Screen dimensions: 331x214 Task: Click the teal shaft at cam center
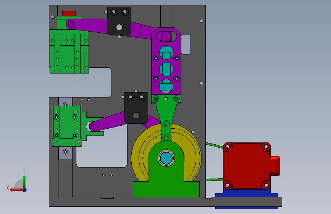coord(166,158)
